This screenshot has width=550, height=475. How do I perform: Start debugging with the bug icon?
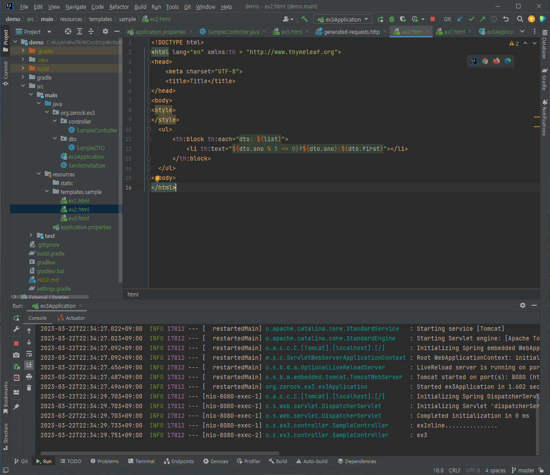click(x=392, y=19)
